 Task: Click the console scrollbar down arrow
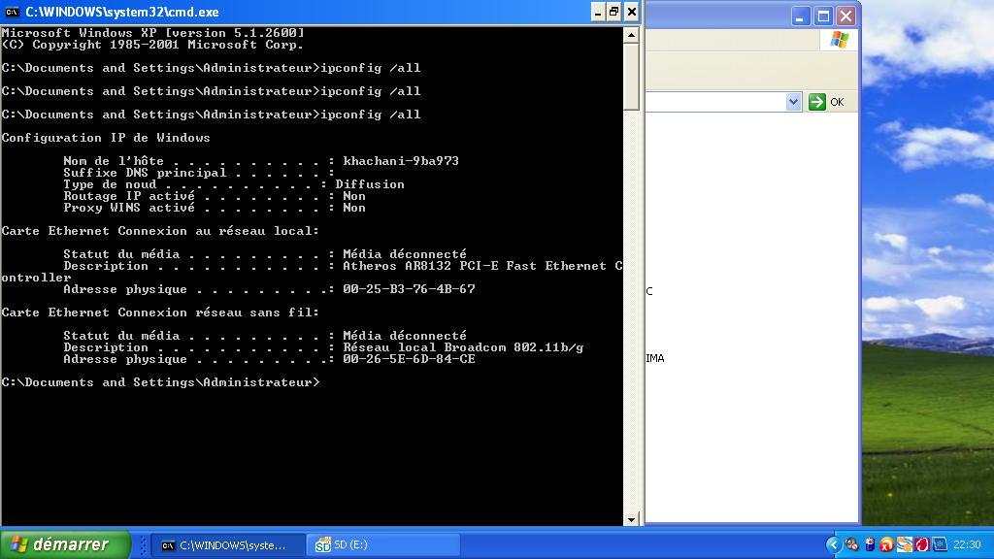tap(631, 519)
